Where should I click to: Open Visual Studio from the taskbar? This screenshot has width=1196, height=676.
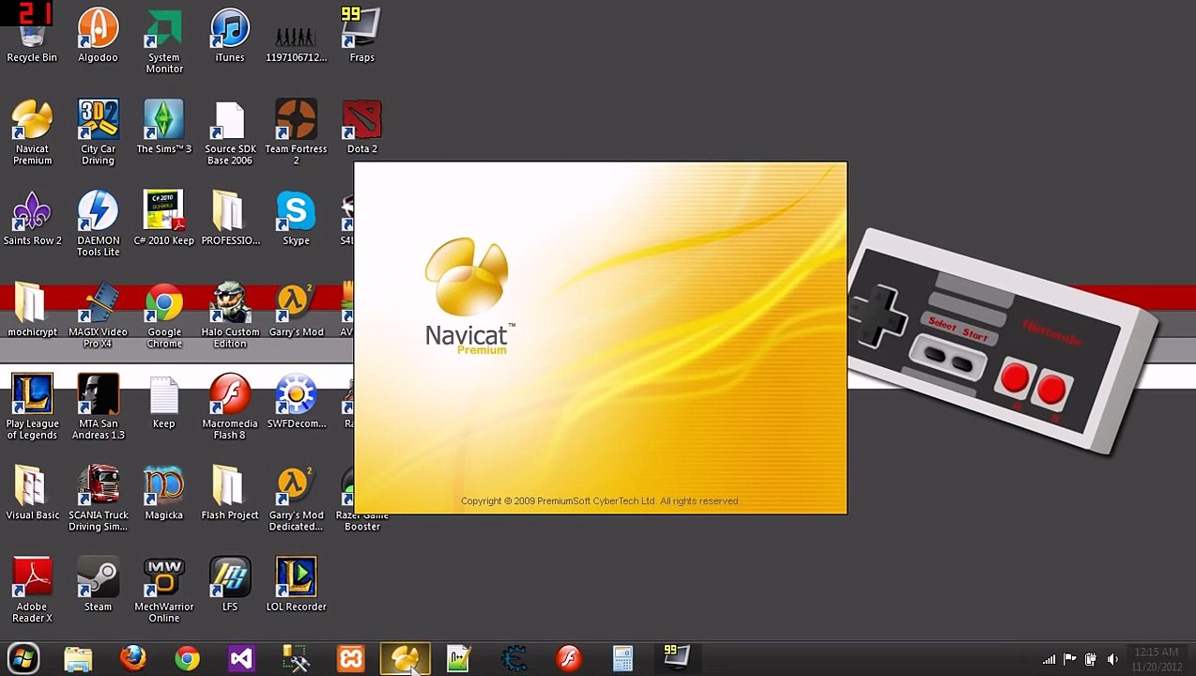[x=241, y=658]
